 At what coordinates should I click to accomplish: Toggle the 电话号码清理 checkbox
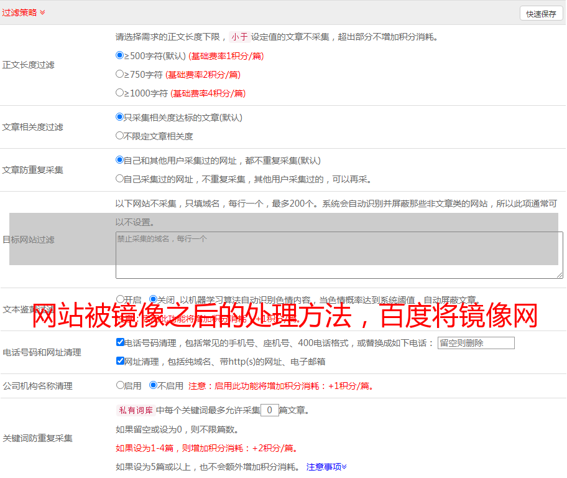click(121, 342)
